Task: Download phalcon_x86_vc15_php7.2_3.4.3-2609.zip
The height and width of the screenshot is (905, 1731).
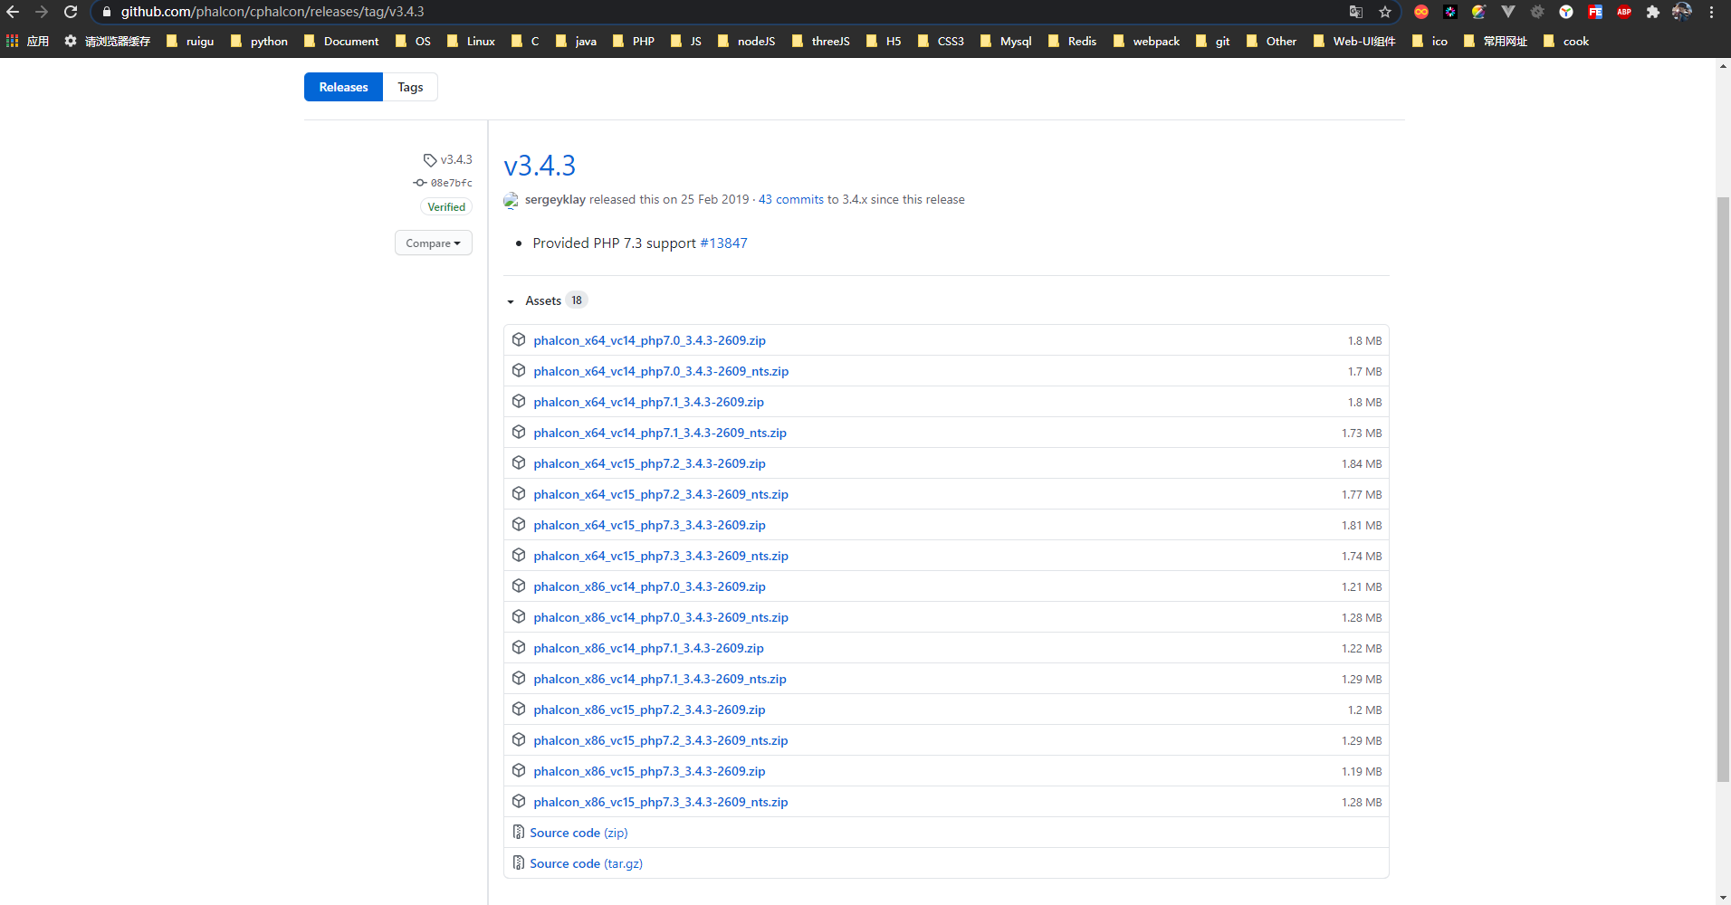Action: click(x=649, y=710)
